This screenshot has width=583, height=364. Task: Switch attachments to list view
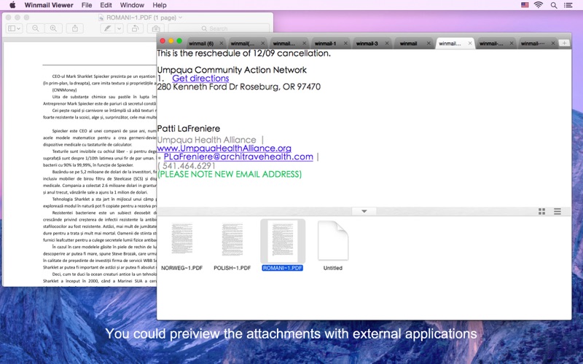[x=557, y=211]
